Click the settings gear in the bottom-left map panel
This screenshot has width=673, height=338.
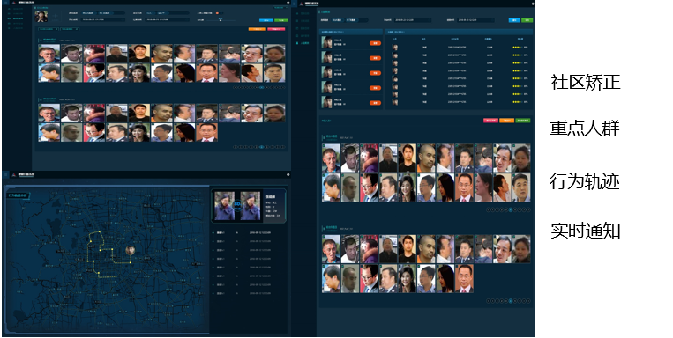pyautogui.click(x=288, y=175)
